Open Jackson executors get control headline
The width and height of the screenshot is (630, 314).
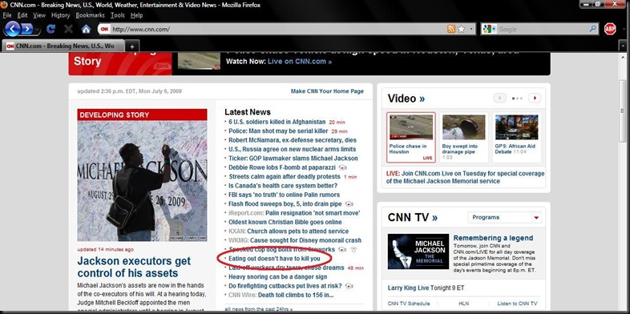point(134,267)
